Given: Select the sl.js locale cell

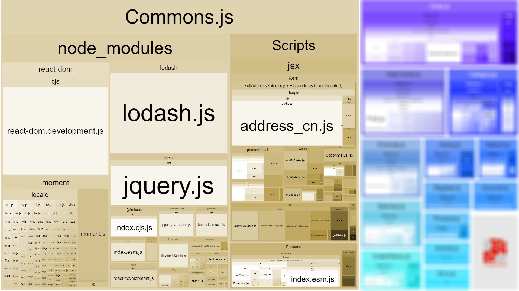Looking at the screenshot, I should tap(37, 205).
